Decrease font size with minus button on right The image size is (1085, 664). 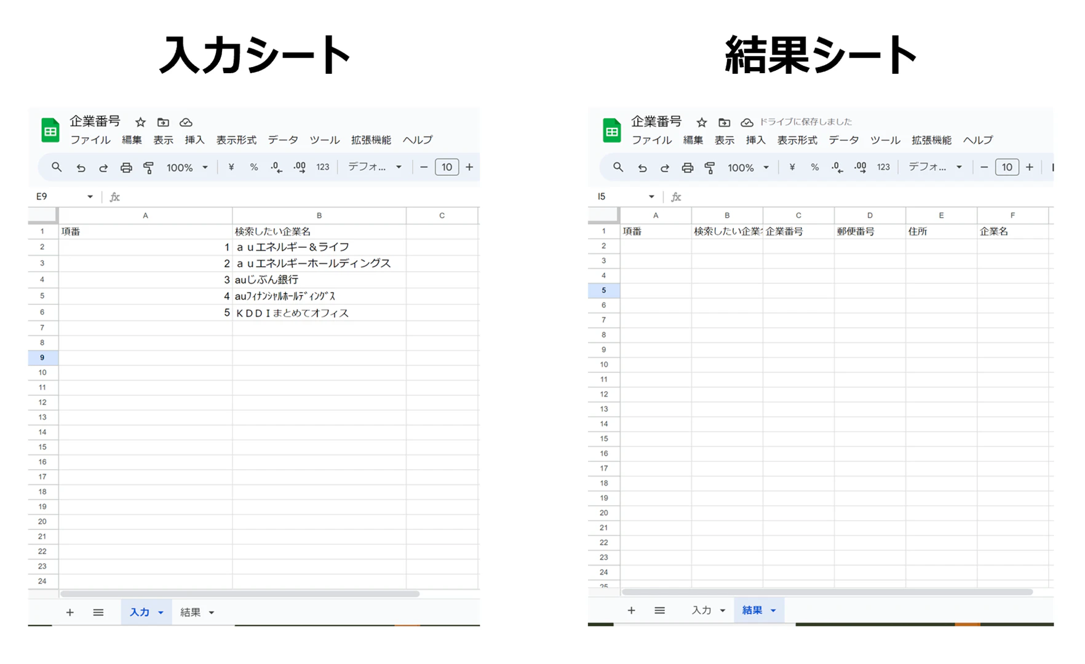coord(984,167)
